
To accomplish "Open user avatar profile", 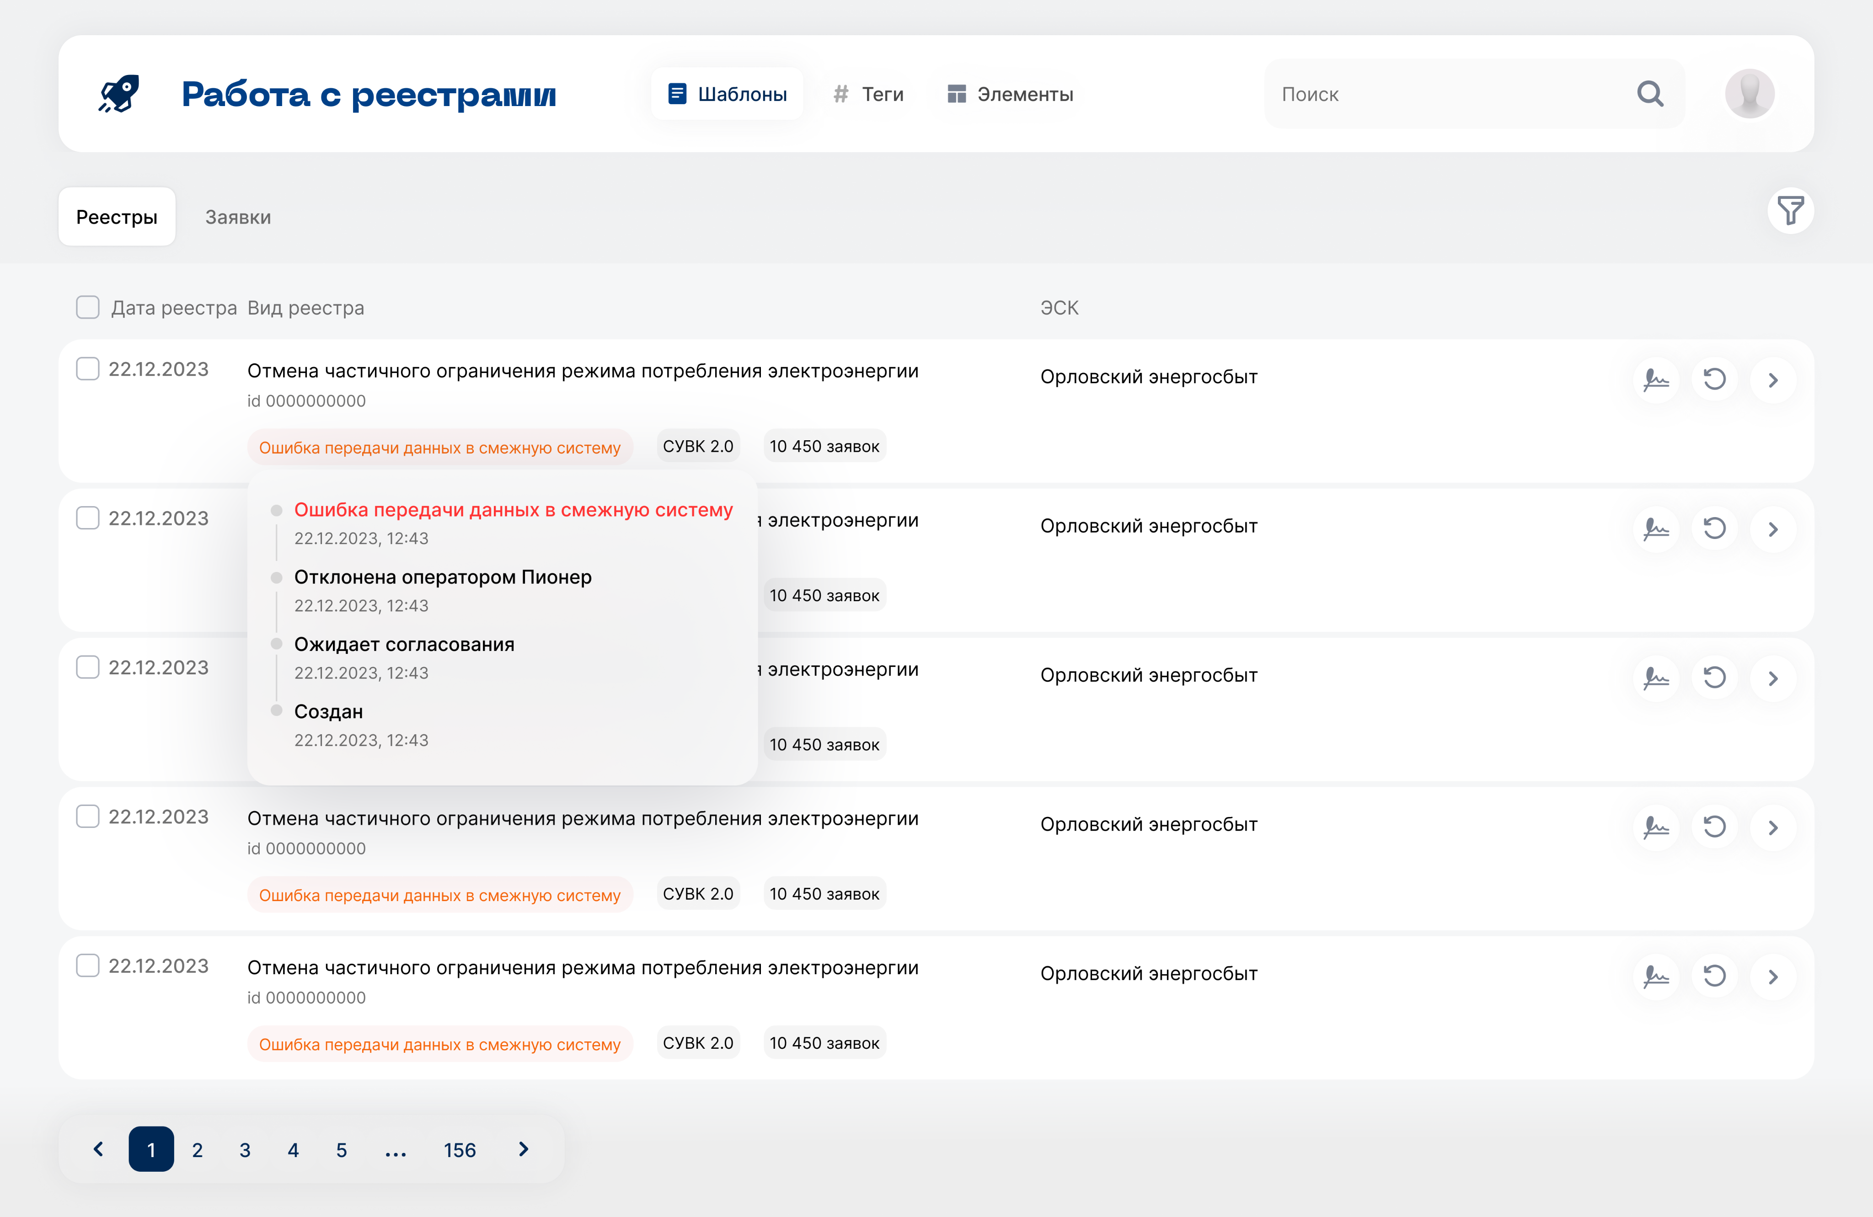I will pos(1749,94).
